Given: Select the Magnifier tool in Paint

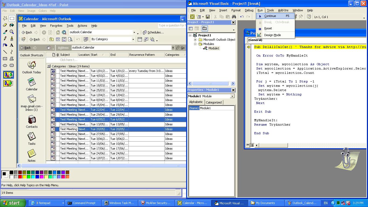Looking at the screenshot, I should [x=12, y=32].
